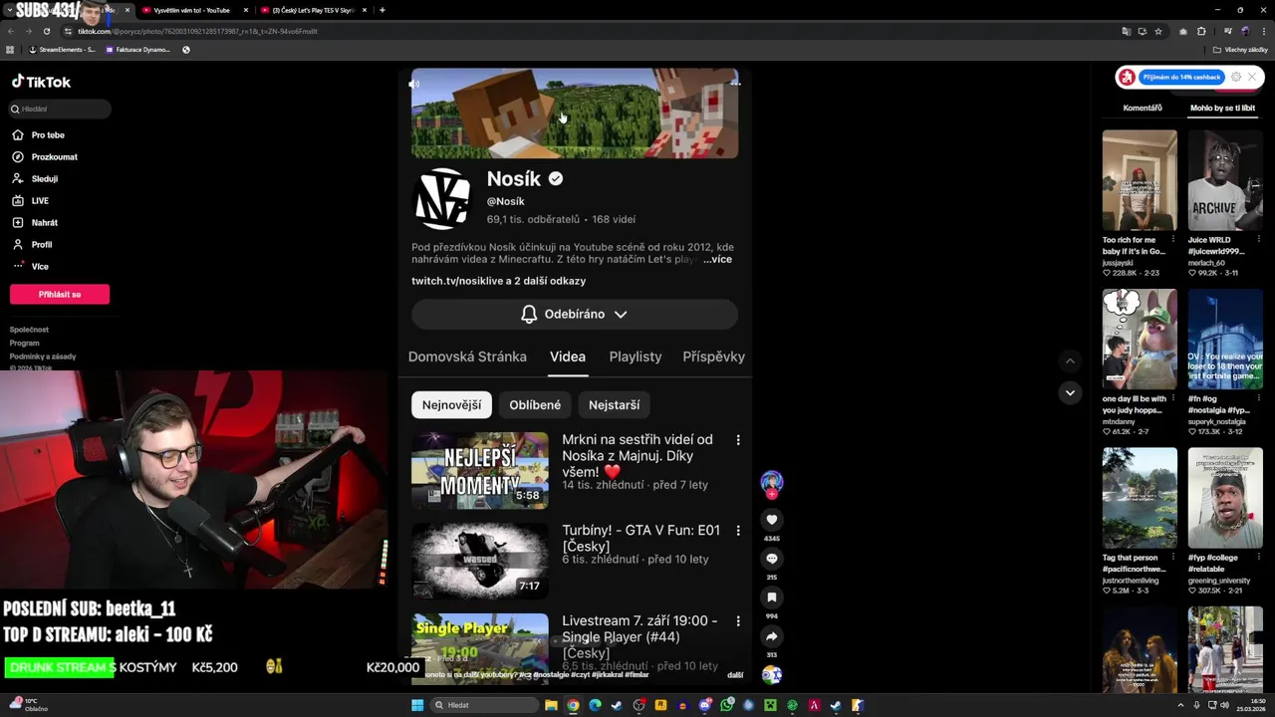Open the Odebíráno subscription dropdown
Screen dimensions: 1275x717
click(575, 314)
